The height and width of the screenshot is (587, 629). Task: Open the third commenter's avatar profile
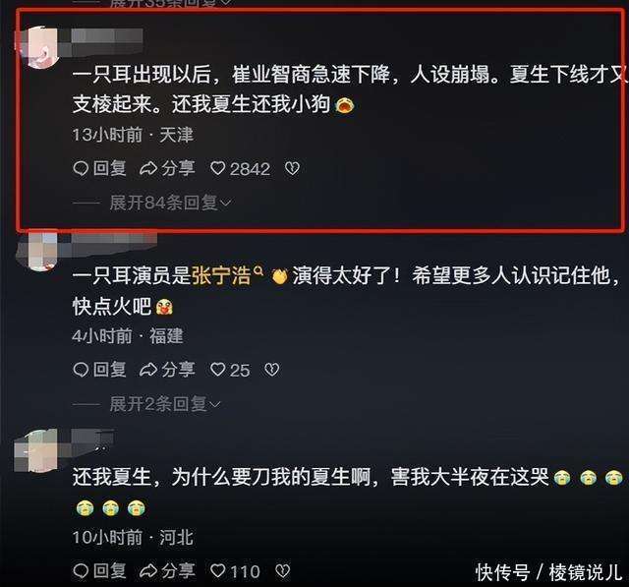click(37, 450)
